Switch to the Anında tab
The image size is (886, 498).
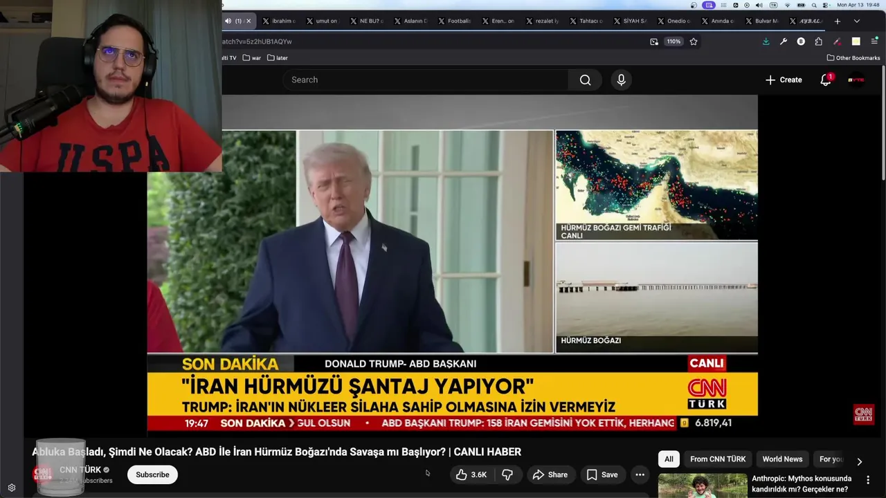pyautogui.click(x=718, y=21)
